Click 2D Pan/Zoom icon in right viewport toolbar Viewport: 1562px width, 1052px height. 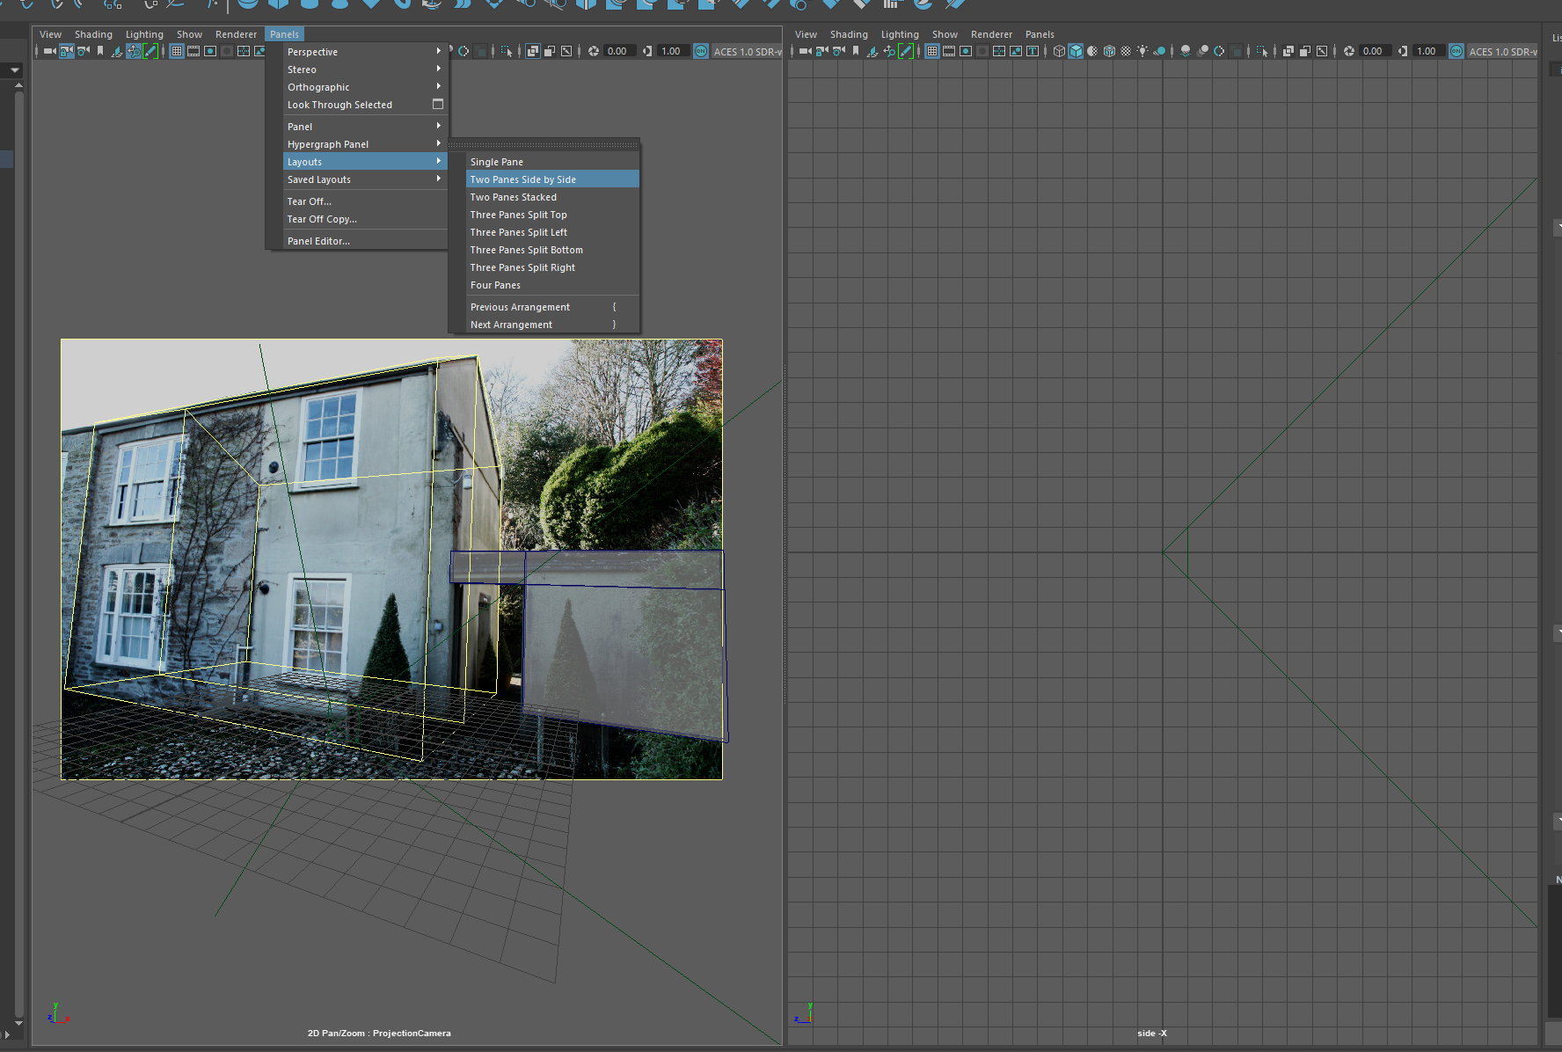(889, 51)
